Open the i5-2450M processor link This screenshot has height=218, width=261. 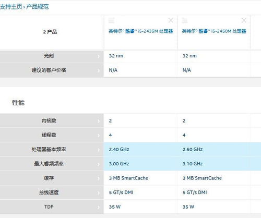pos(214,31)
